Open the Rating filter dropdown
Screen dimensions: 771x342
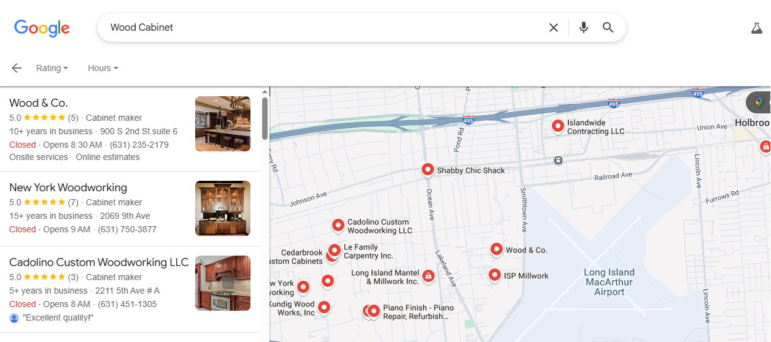tap(52, 68)
